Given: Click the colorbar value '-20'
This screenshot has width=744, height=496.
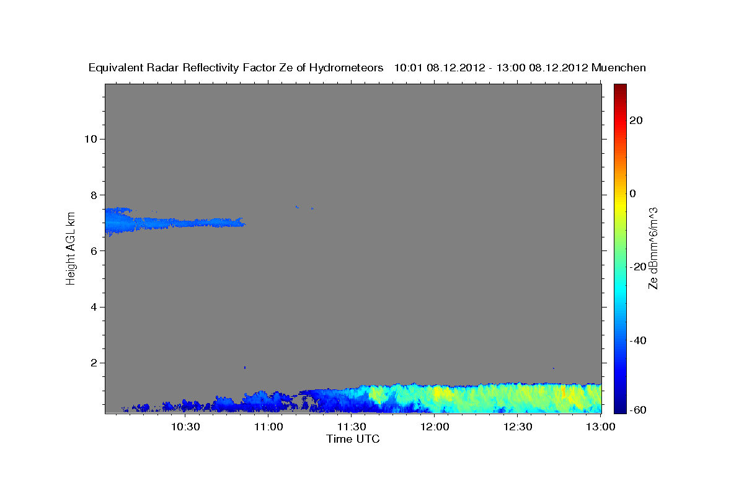Looking at the screenshot, I should 637,267.
